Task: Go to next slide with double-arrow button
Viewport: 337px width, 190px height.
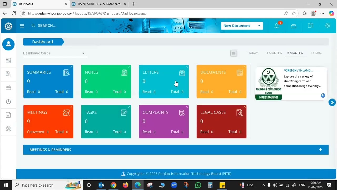Action: 332,103
